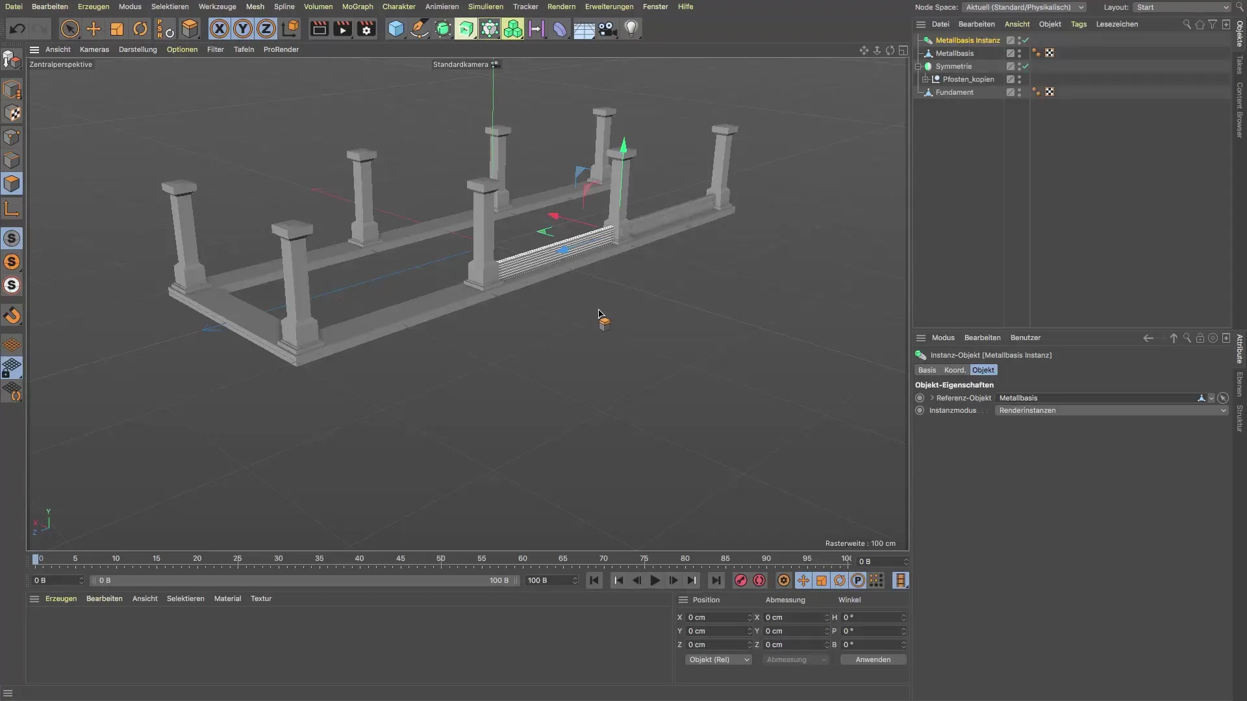This screenshot has width=1247, height=701.
Task: Open Material menu in material manager
Action: [227, 598]
